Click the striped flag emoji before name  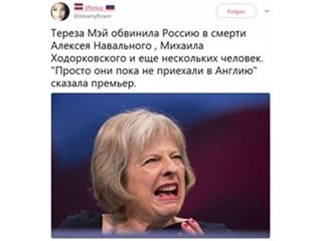click(x=79, y=7)
